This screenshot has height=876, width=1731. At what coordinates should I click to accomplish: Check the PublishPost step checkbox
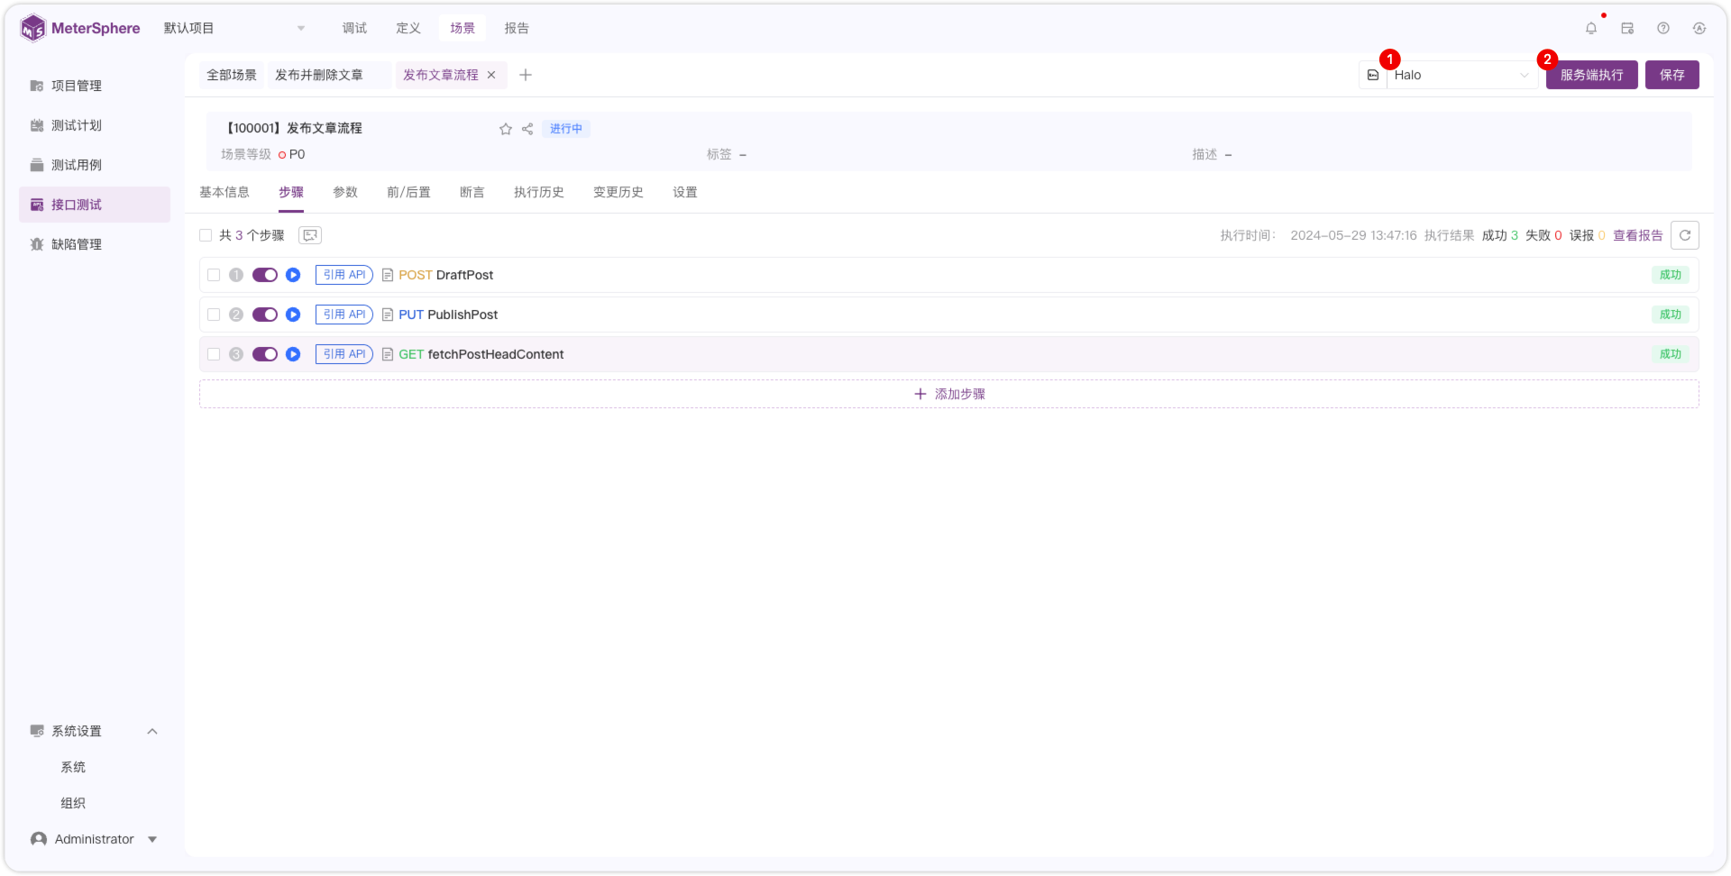click(x=214, y=315)
